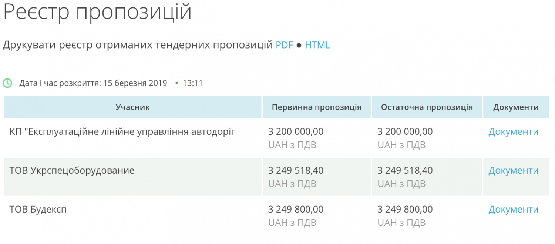Select participant ТОВ Укрспецоборудование
The image size is (555, 244).
[72, 170]
